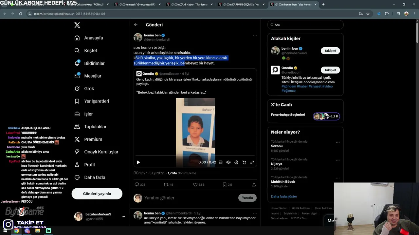Open a new browser tab
This screenshot has height=235, width=419.
323,5
